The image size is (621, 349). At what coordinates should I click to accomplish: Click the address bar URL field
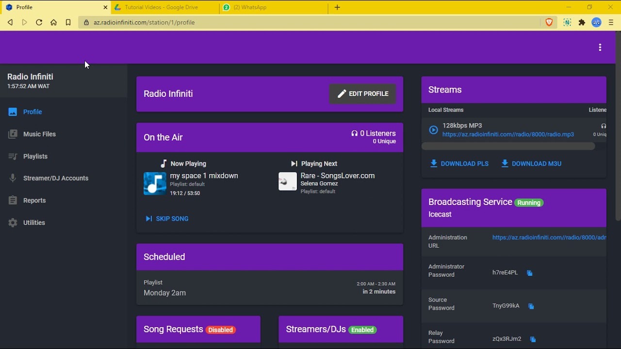click(x=310, y=22)
